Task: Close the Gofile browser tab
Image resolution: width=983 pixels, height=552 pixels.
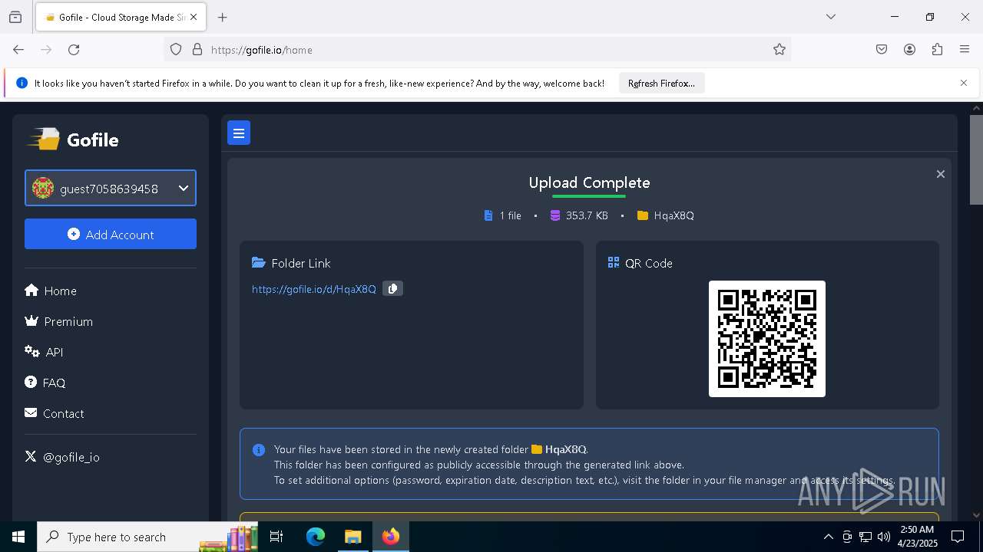Action: 194,17
